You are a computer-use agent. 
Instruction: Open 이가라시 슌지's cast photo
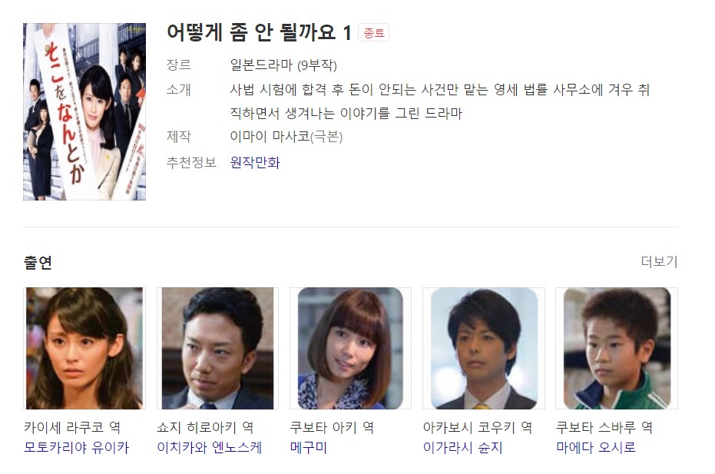click(x=484, y=348)
